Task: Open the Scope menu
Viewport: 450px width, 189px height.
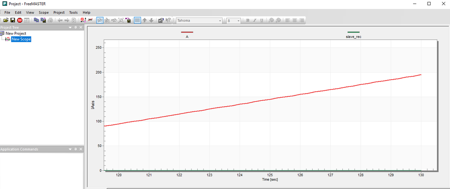Action: click(x=44, y=13)
